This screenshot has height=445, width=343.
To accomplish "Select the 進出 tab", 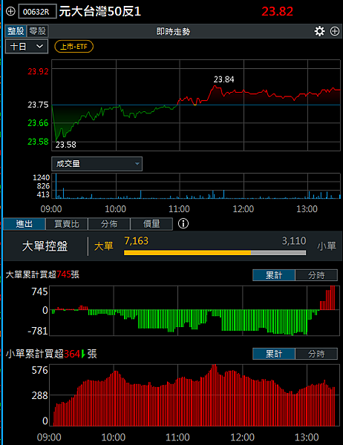I will click(24, 224).
